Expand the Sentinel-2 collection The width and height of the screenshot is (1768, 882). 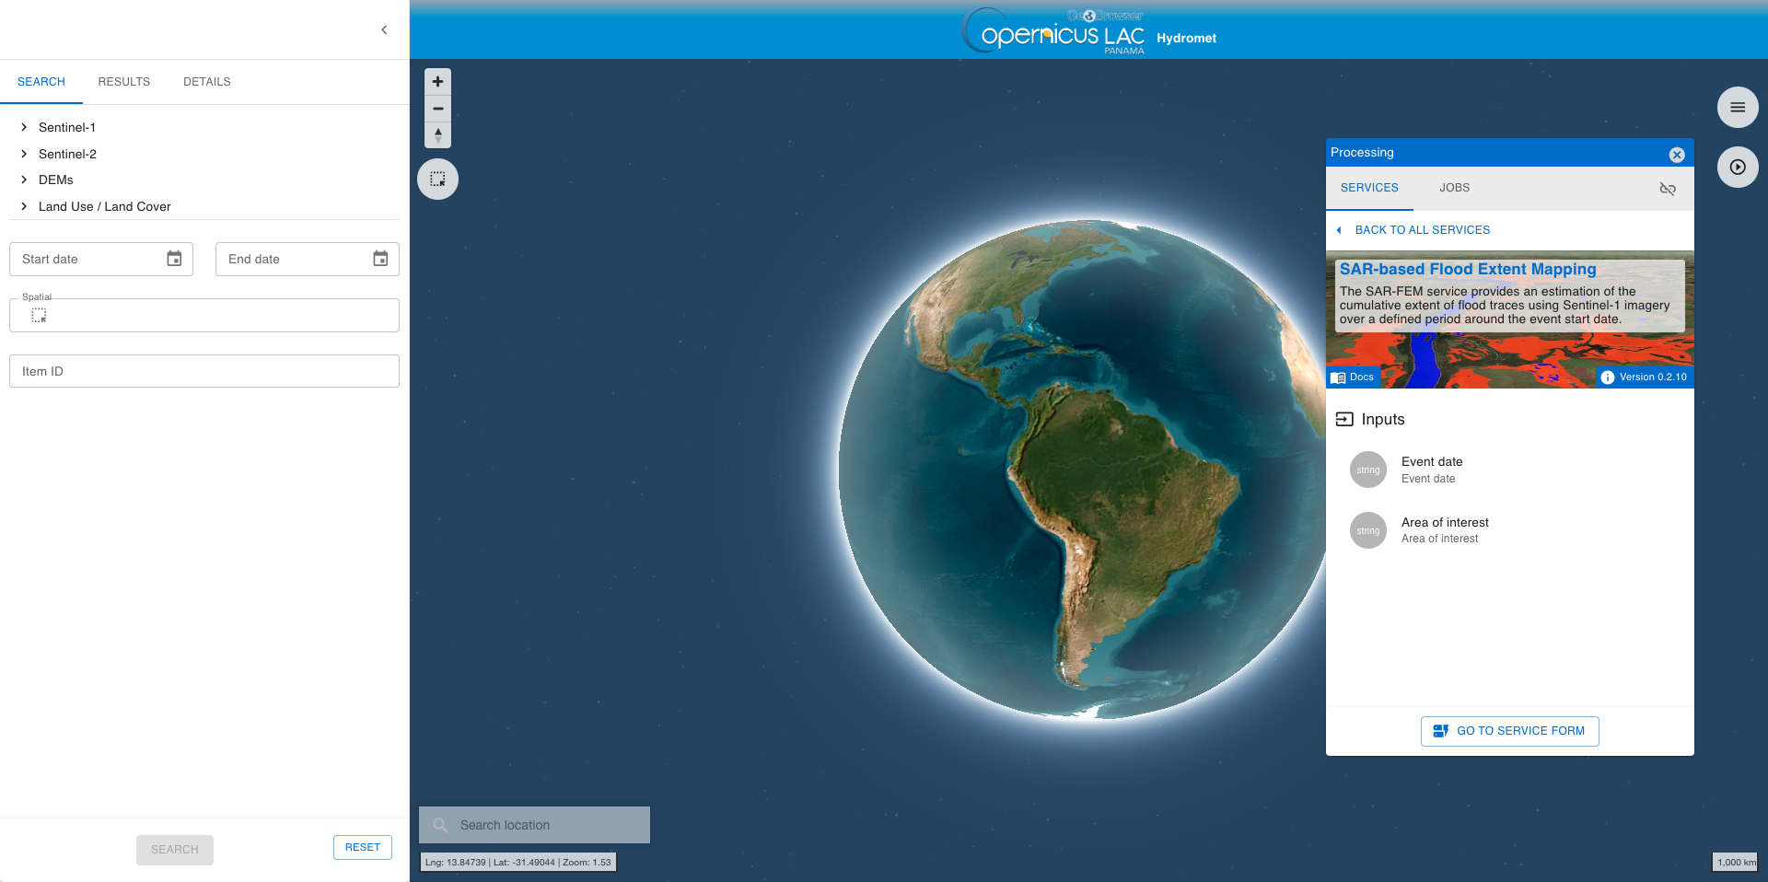[x=24, y=154]
